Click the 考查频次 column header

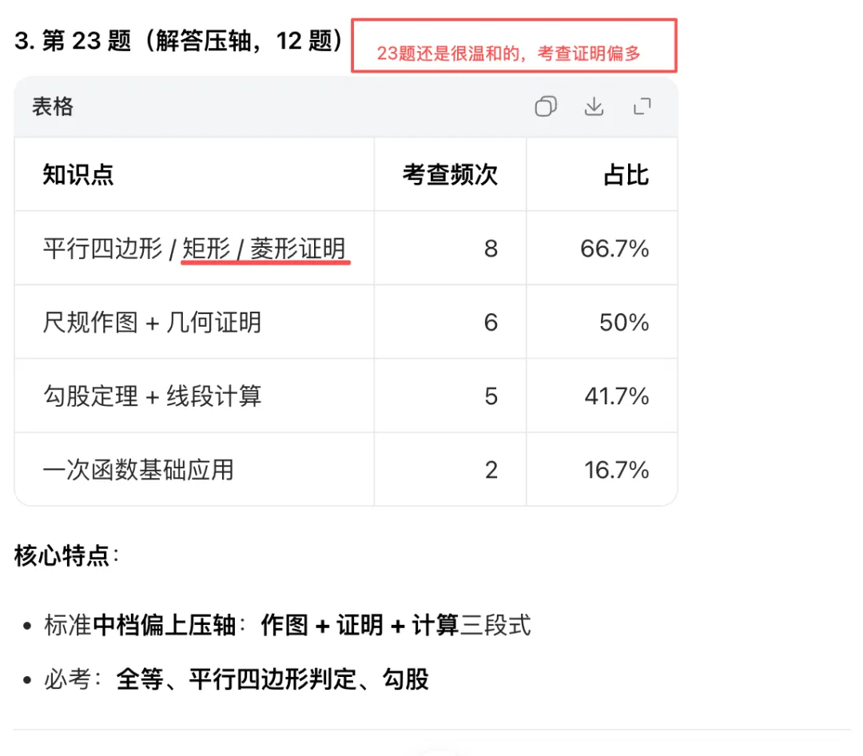pyautogui.click(x=450, y=175)
